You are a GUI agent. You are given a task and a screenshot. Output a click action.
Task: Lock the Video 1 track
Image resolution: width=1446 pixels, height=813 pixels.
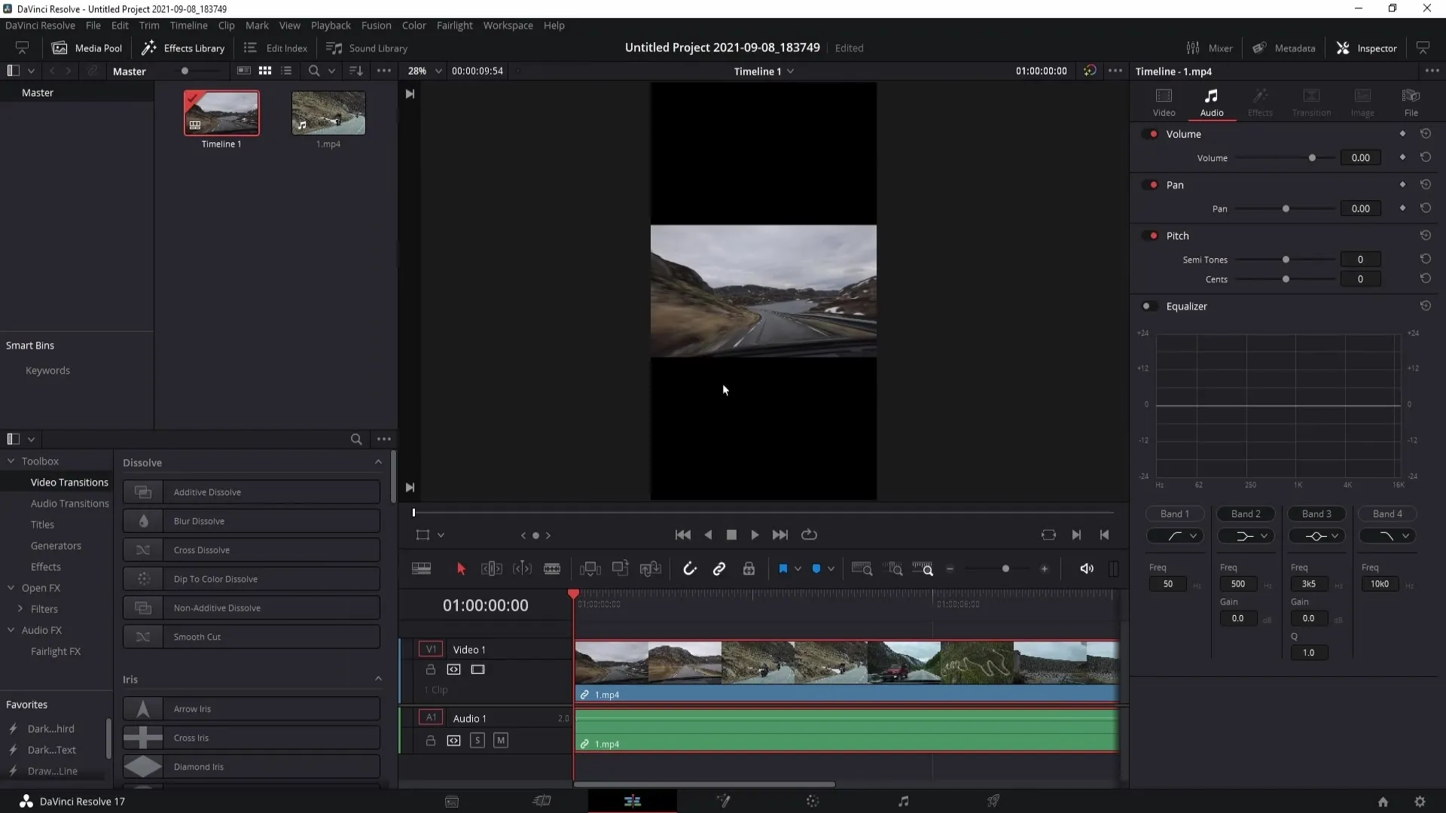click(431, 670)
